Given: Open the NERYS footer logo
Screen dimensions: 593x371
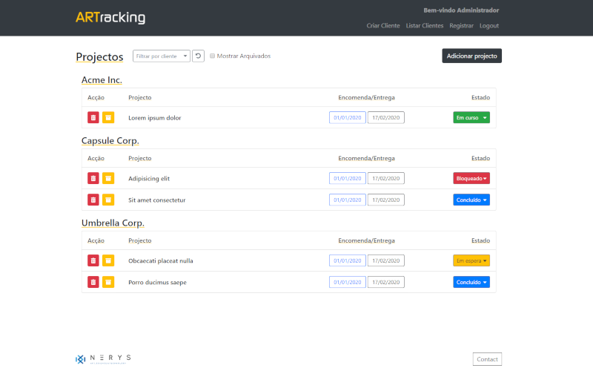Looking at the screenshot, I should 103,359.
